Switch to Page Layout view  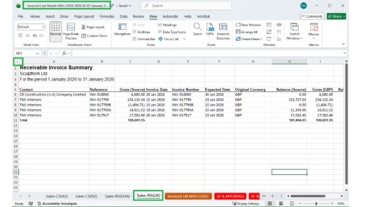click(x=93, y=27)
